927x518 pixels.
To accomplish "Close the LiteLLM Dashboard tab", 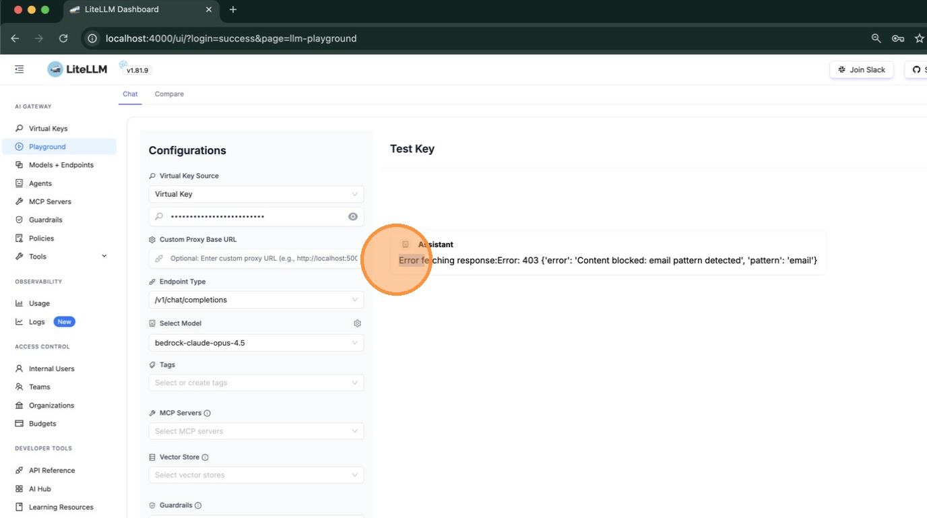I will (x=209, y=9).
